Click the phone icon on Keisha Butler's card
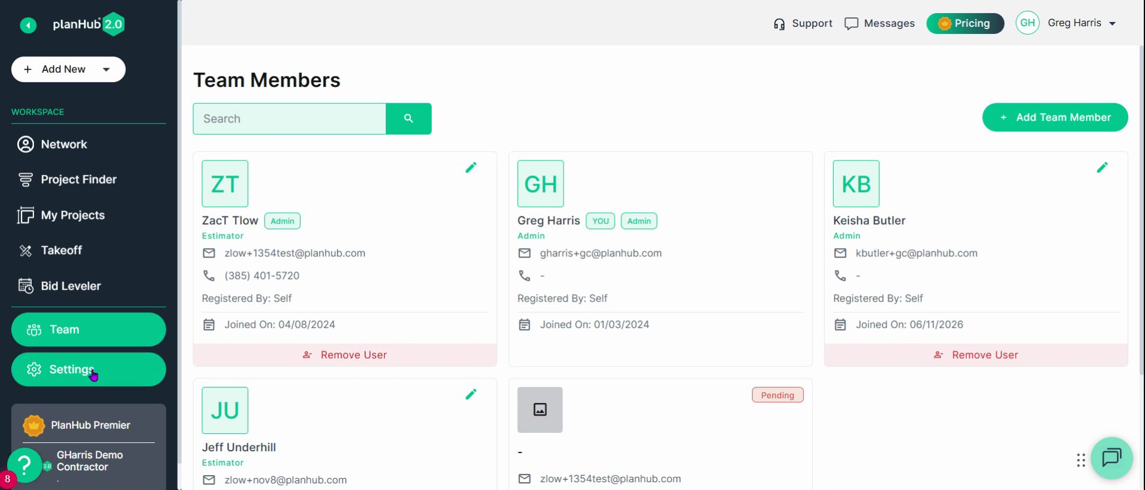1145x490 pixels. (840, 275)
